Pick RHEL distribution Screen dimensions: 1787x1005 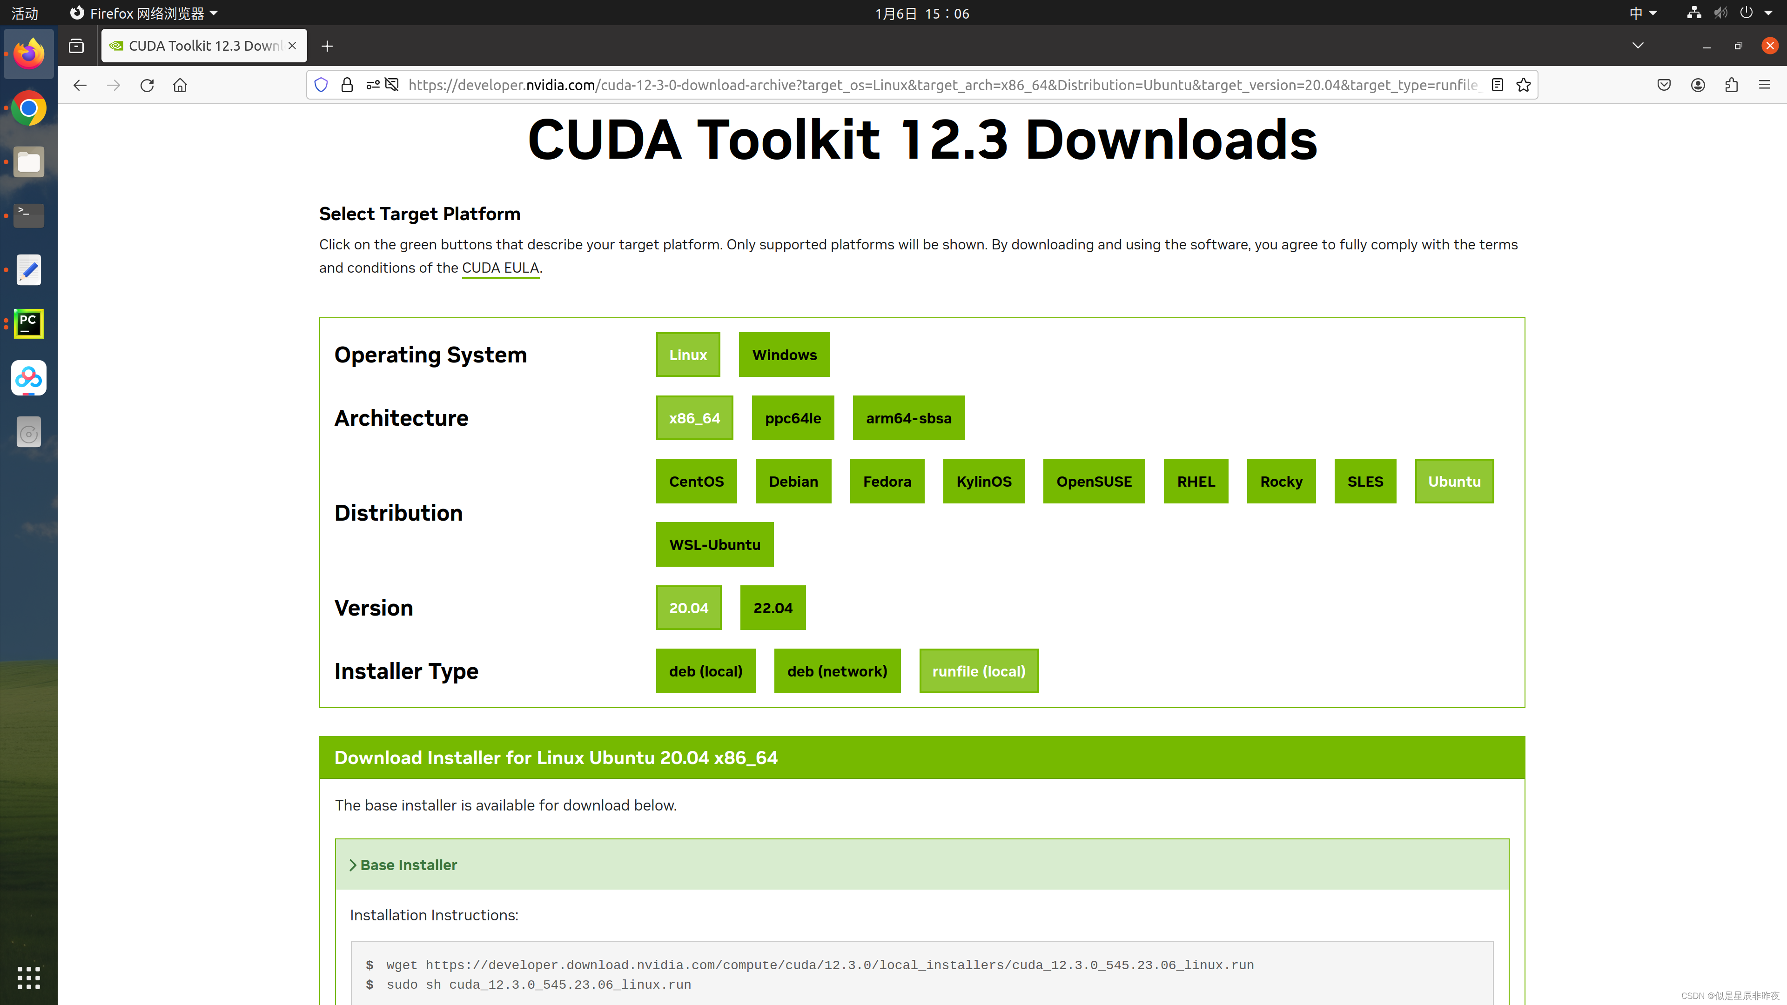[x=1196, y=482]
